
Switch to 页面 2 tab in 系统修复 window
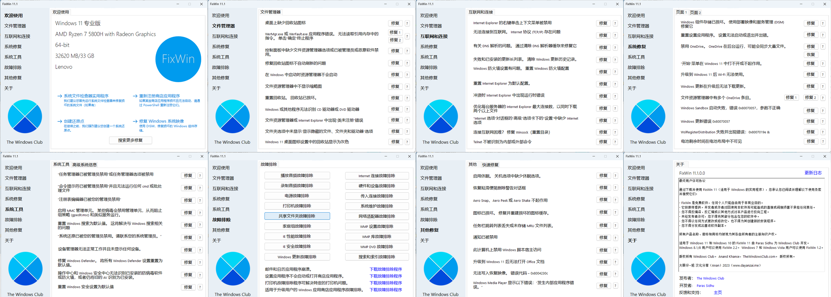click(x=695, y=12)
